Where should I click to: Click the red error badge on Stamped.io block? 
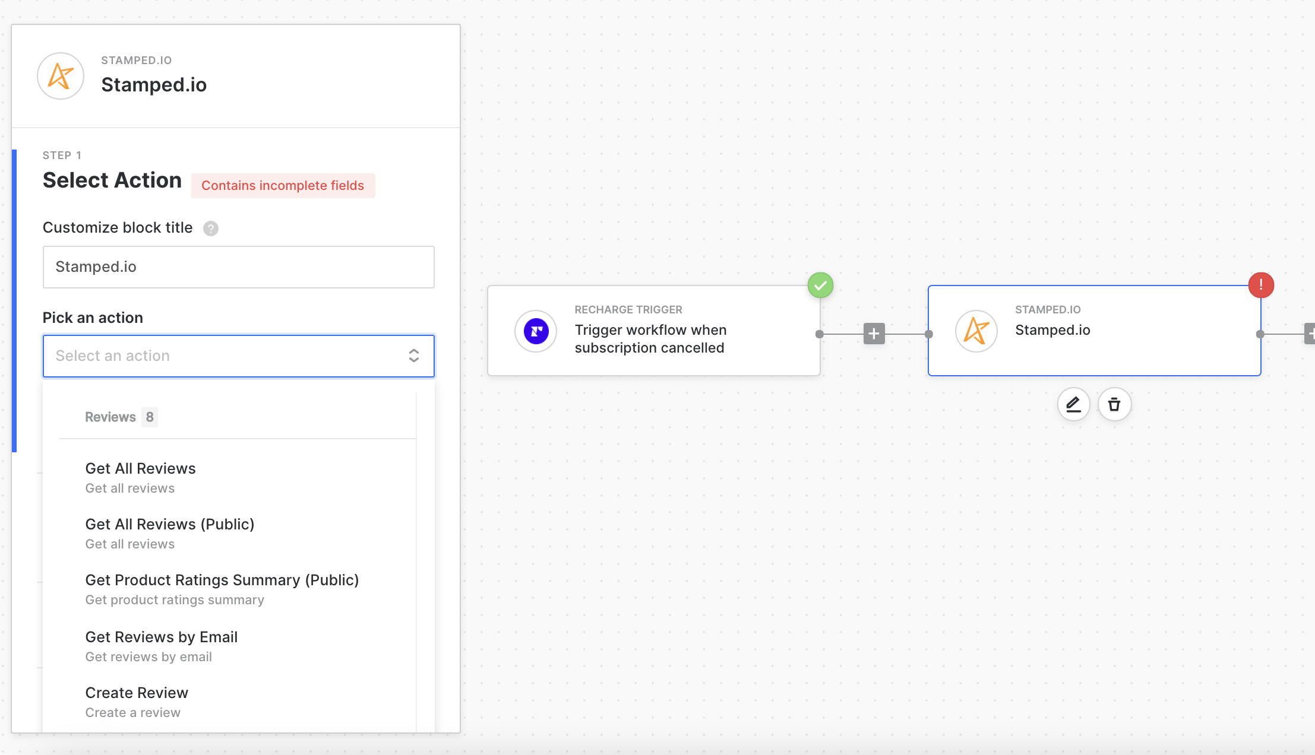tap(1260, 285)
